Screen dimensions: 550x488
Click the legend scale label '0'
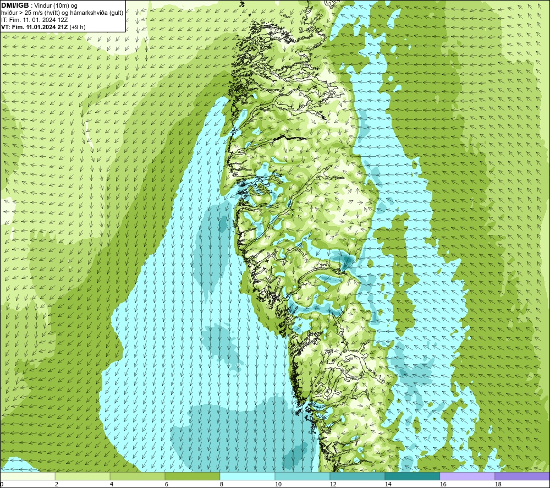tap(2, 484)
